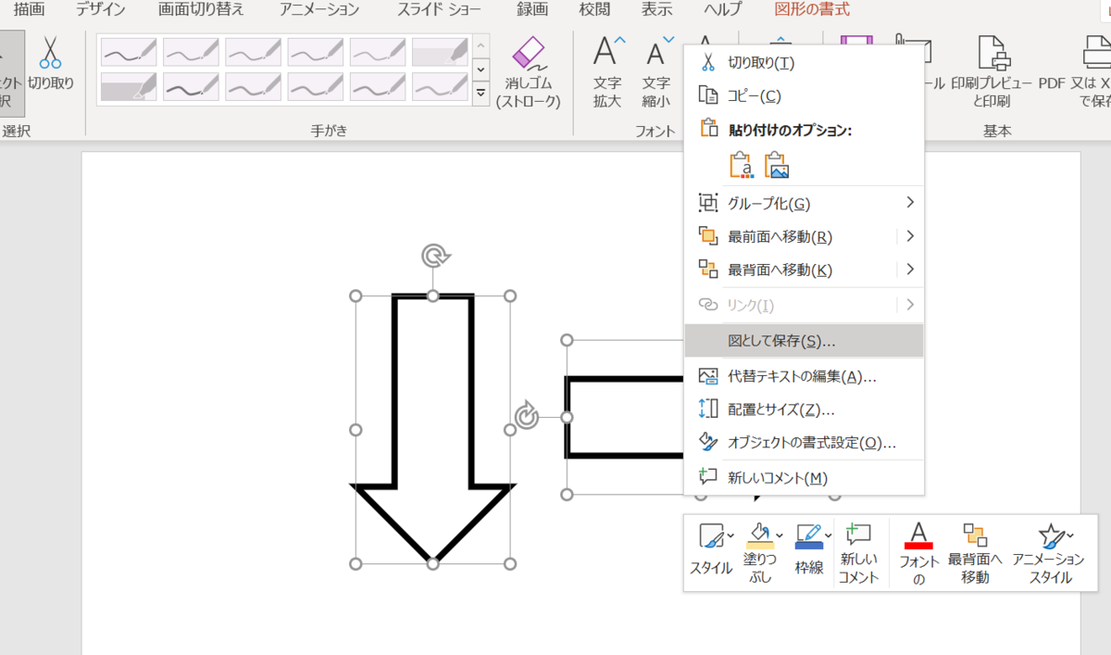Viewport: 1111px width, 655px height.
Task: Click the Style (スタイル) icon in the mini toolbar
Action: (x=710, y=536)
